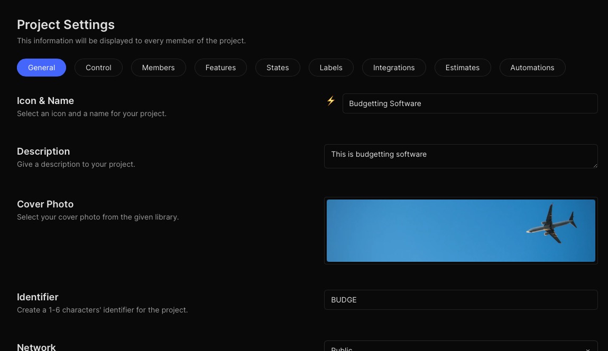Click the chevron arrow on the Network dropdown
Image resolution: width=608 pixels, height=351 pixels.
pos(588,348)
